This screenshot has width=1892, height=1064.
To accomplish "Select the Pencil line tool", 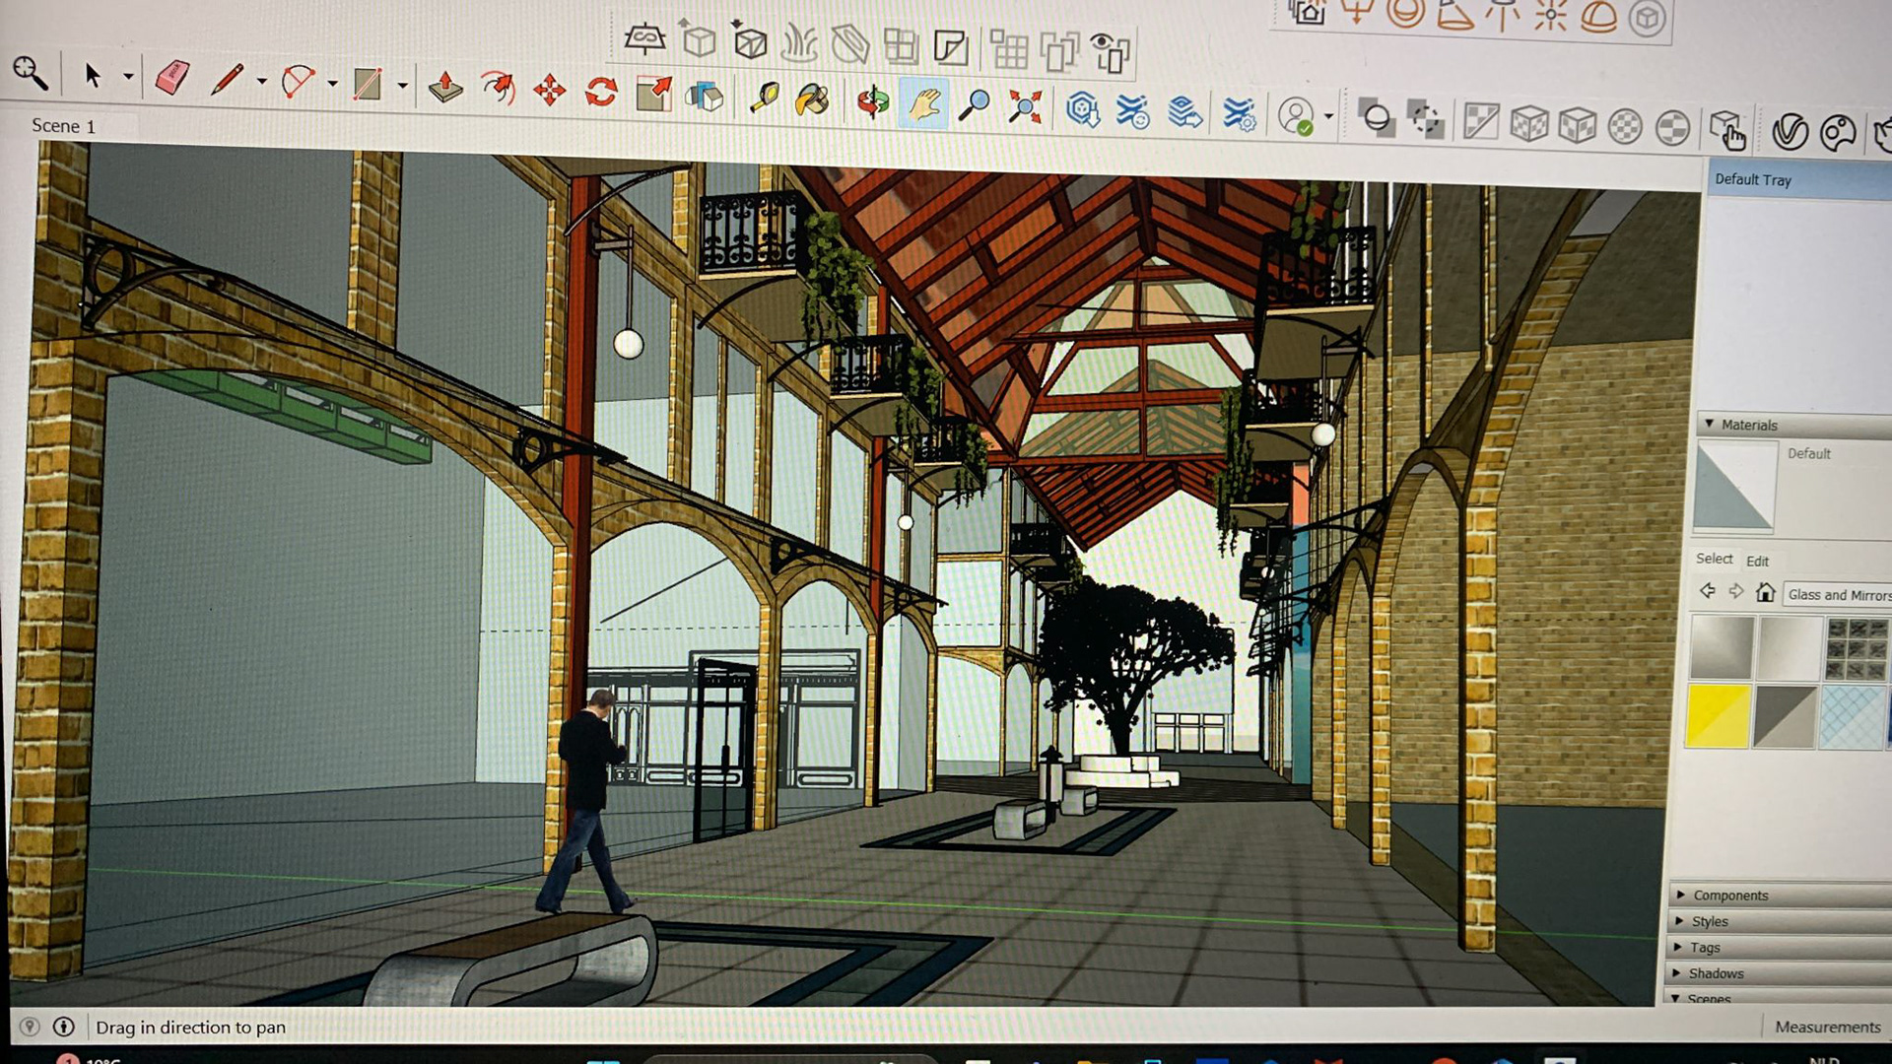I will (227, 79).
